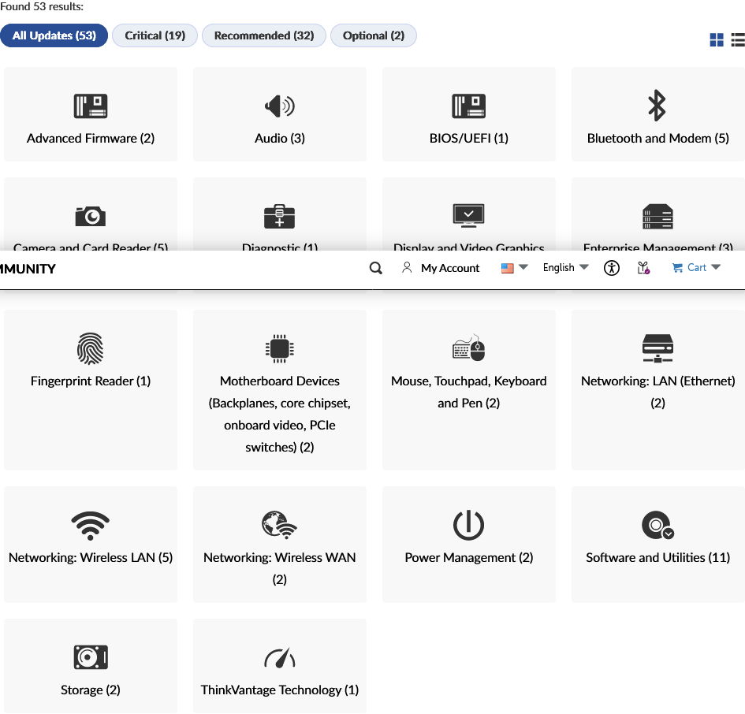Click Networking: Wireless WAN (2) label
745x714 pixels.
tap(279, 569)
